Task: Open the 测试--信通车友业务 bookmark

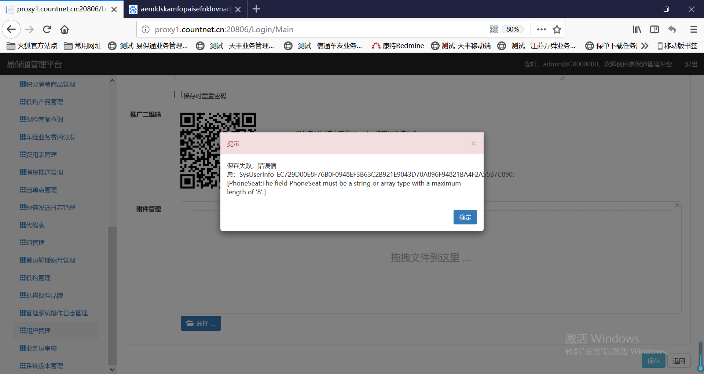Action: coord(323,45)
